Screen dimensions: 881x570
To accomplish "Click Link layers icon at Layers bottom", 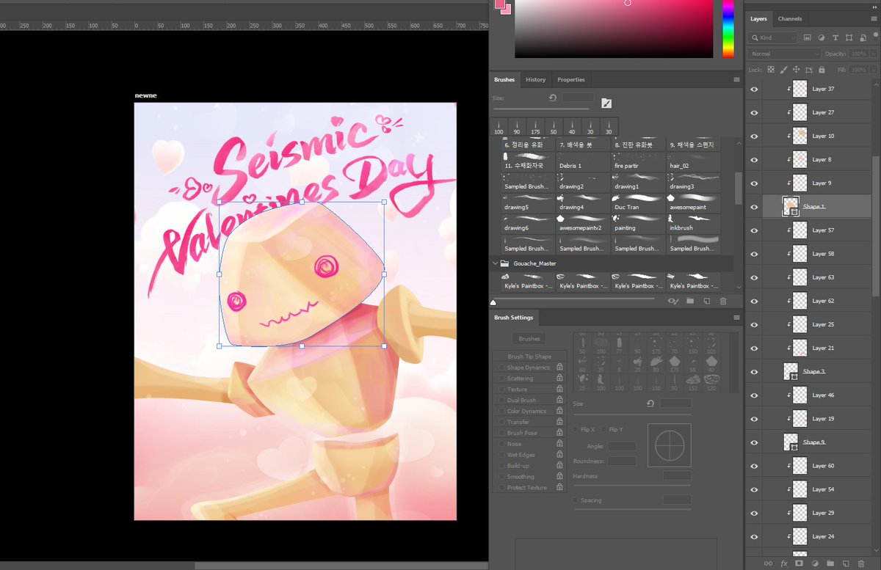I will pyautogui.click(x=769, y=563).
